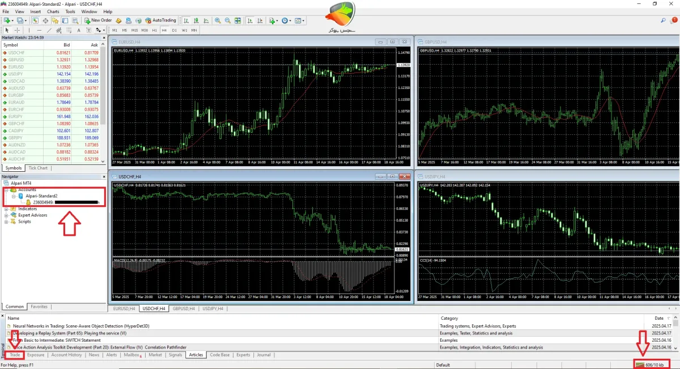Select the Cursor arrow tool
This screenshot has height=369, width=680.
[x=7, y=30]
